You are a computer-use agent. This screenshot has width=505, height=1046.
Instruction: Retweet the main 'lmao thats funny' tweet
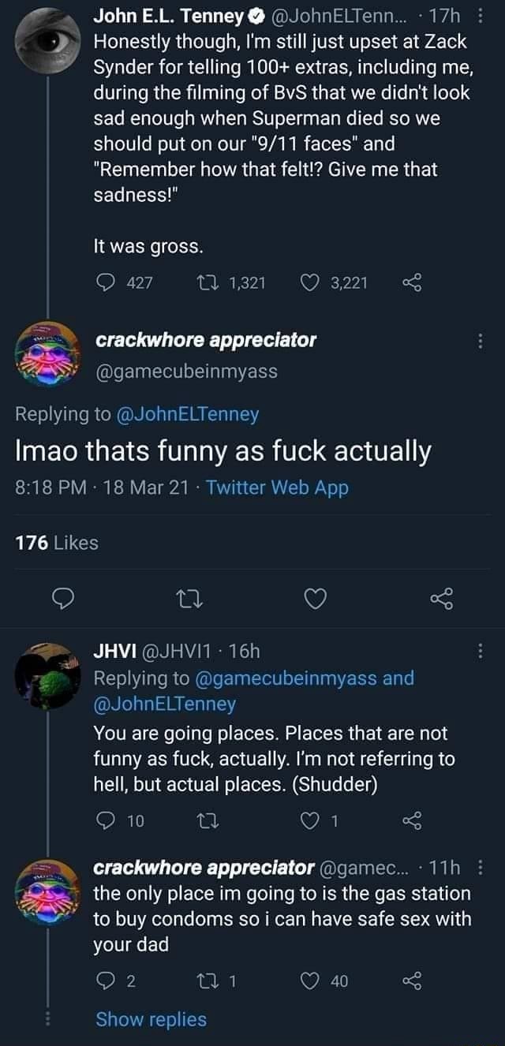(189, 602)
